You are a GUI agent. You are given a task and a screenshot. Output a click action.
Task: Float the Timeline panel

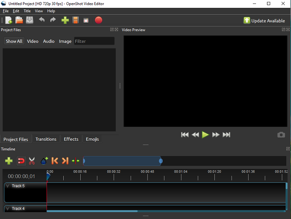click(288, 149)
